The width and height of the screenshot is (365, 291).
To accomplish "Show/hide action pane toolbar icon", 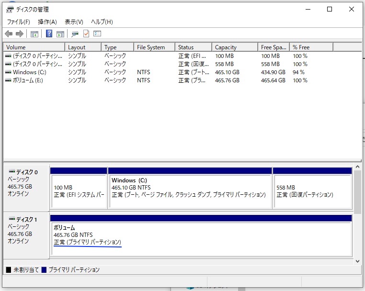I will click(60, 34).
